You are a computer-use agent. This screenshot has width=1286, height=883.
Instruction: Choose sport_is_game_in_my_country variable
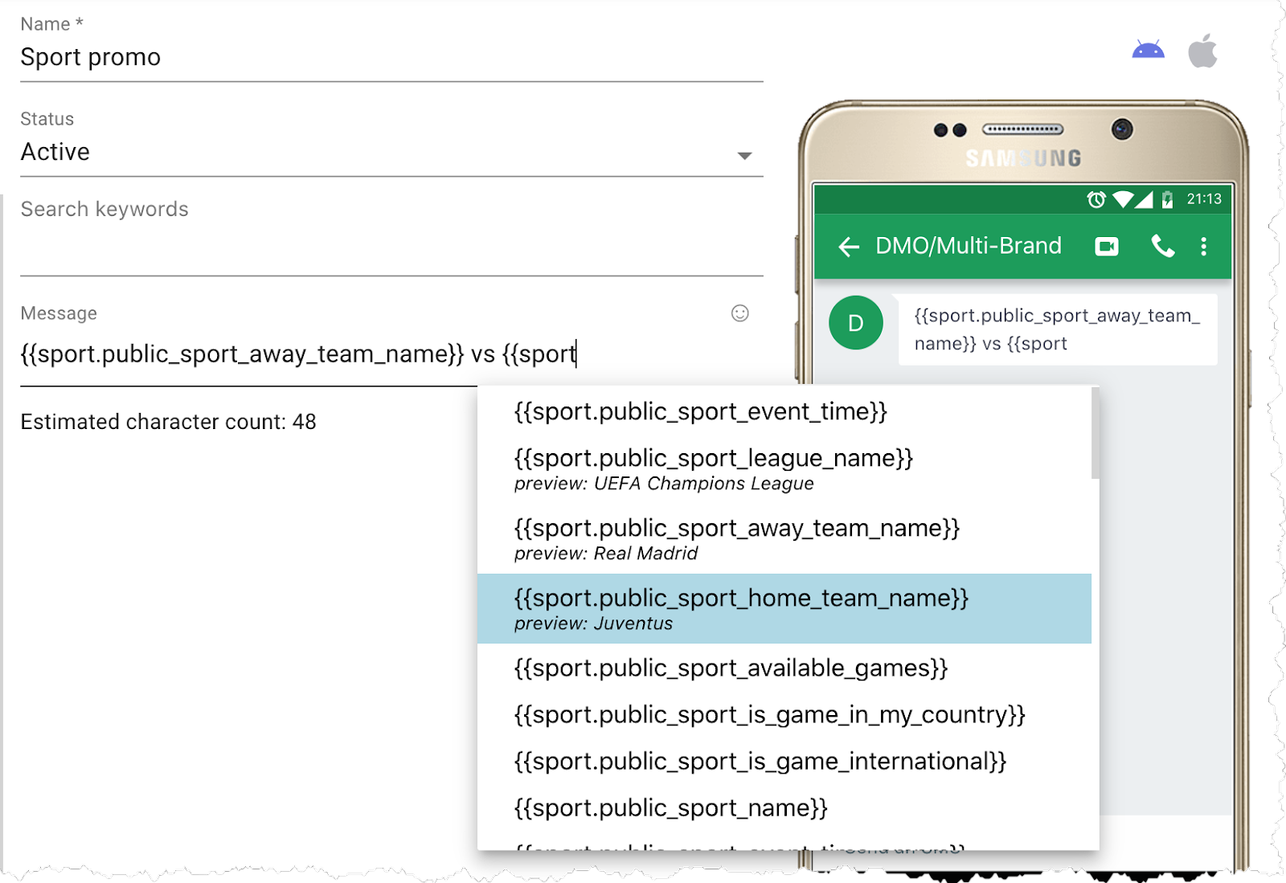click(769, 715)
